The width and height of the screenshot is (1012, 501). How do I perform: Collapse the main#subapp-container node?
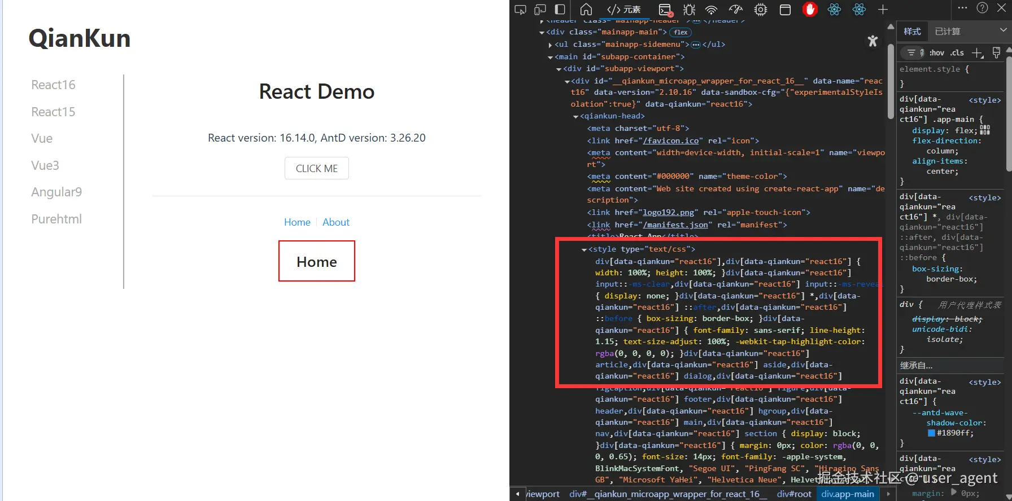(551, 57)
